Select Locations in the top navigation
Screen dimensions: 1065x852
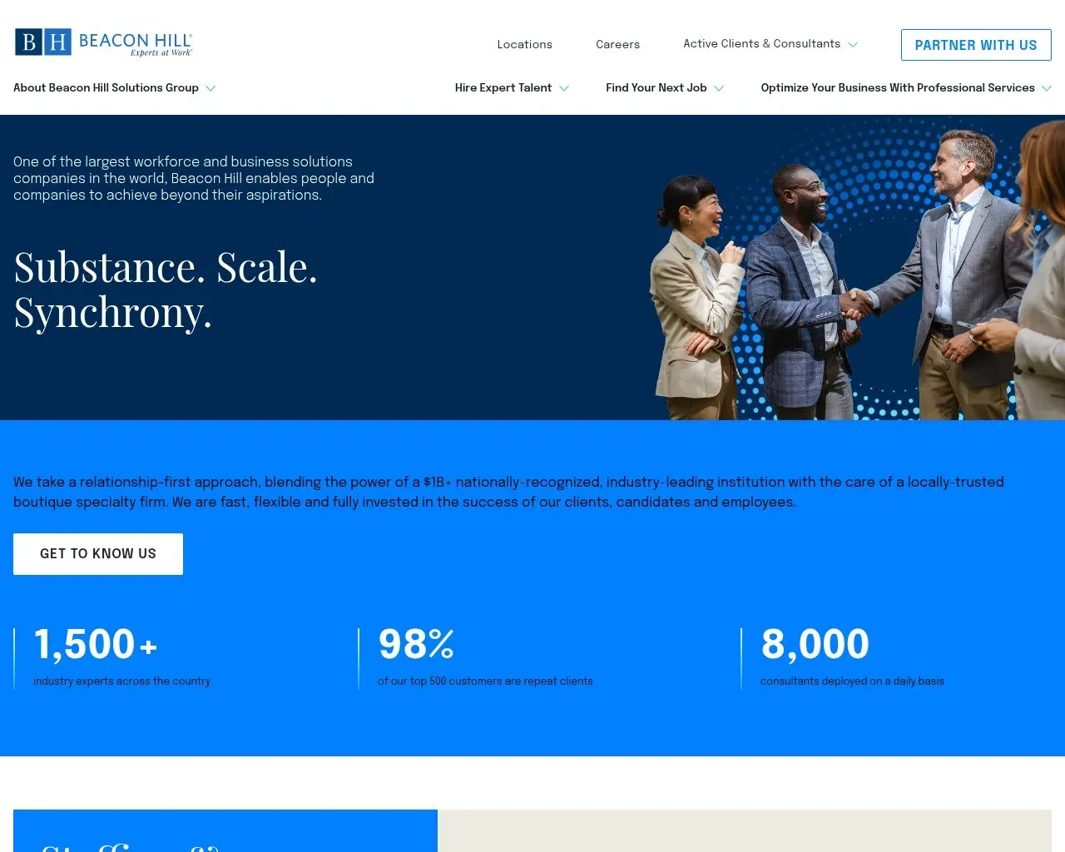524,45
